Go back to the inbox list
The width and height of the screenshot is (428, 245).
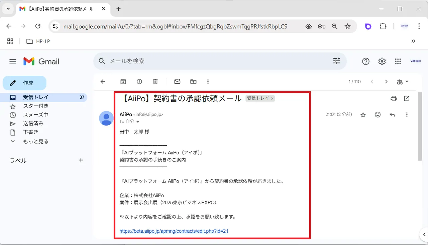click(103, 82)
